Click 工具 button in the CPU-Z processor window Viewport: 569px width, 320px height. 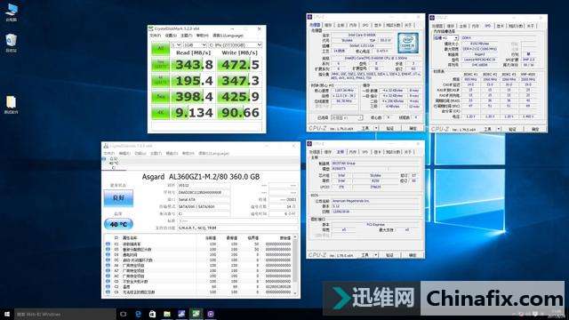click(365, 128)
